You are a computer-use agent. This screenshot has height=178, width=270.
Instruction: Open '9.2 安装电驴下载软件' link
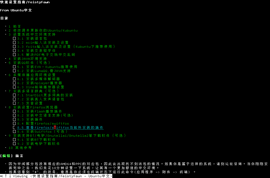39,144
